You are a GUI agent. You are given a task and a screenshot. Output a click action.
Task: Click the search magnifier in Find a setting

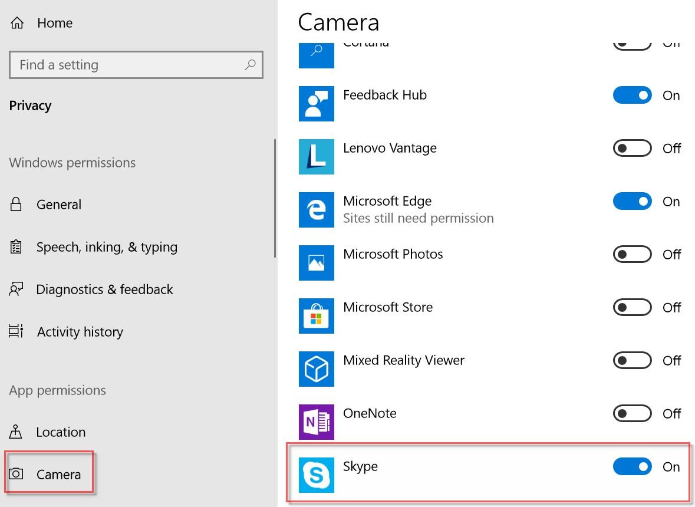(x=251, y=65)
